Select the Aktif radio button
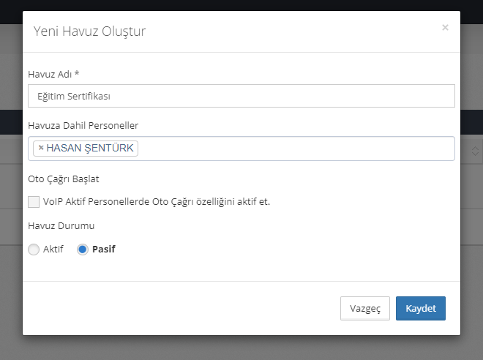483x360 pixels. [x=34, y=250]
